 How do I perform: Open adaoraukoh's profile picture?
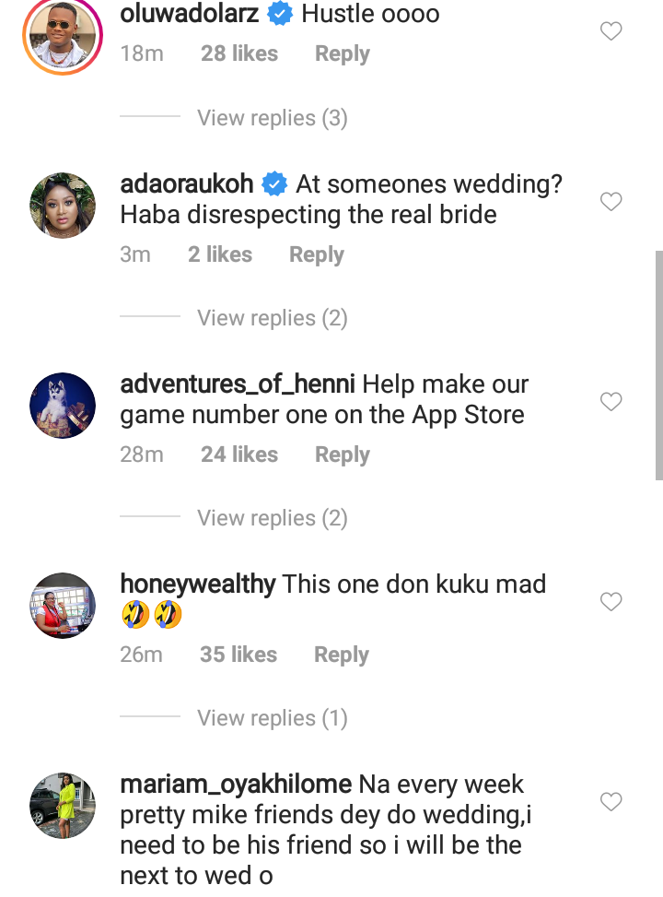(x=63, y=206)
